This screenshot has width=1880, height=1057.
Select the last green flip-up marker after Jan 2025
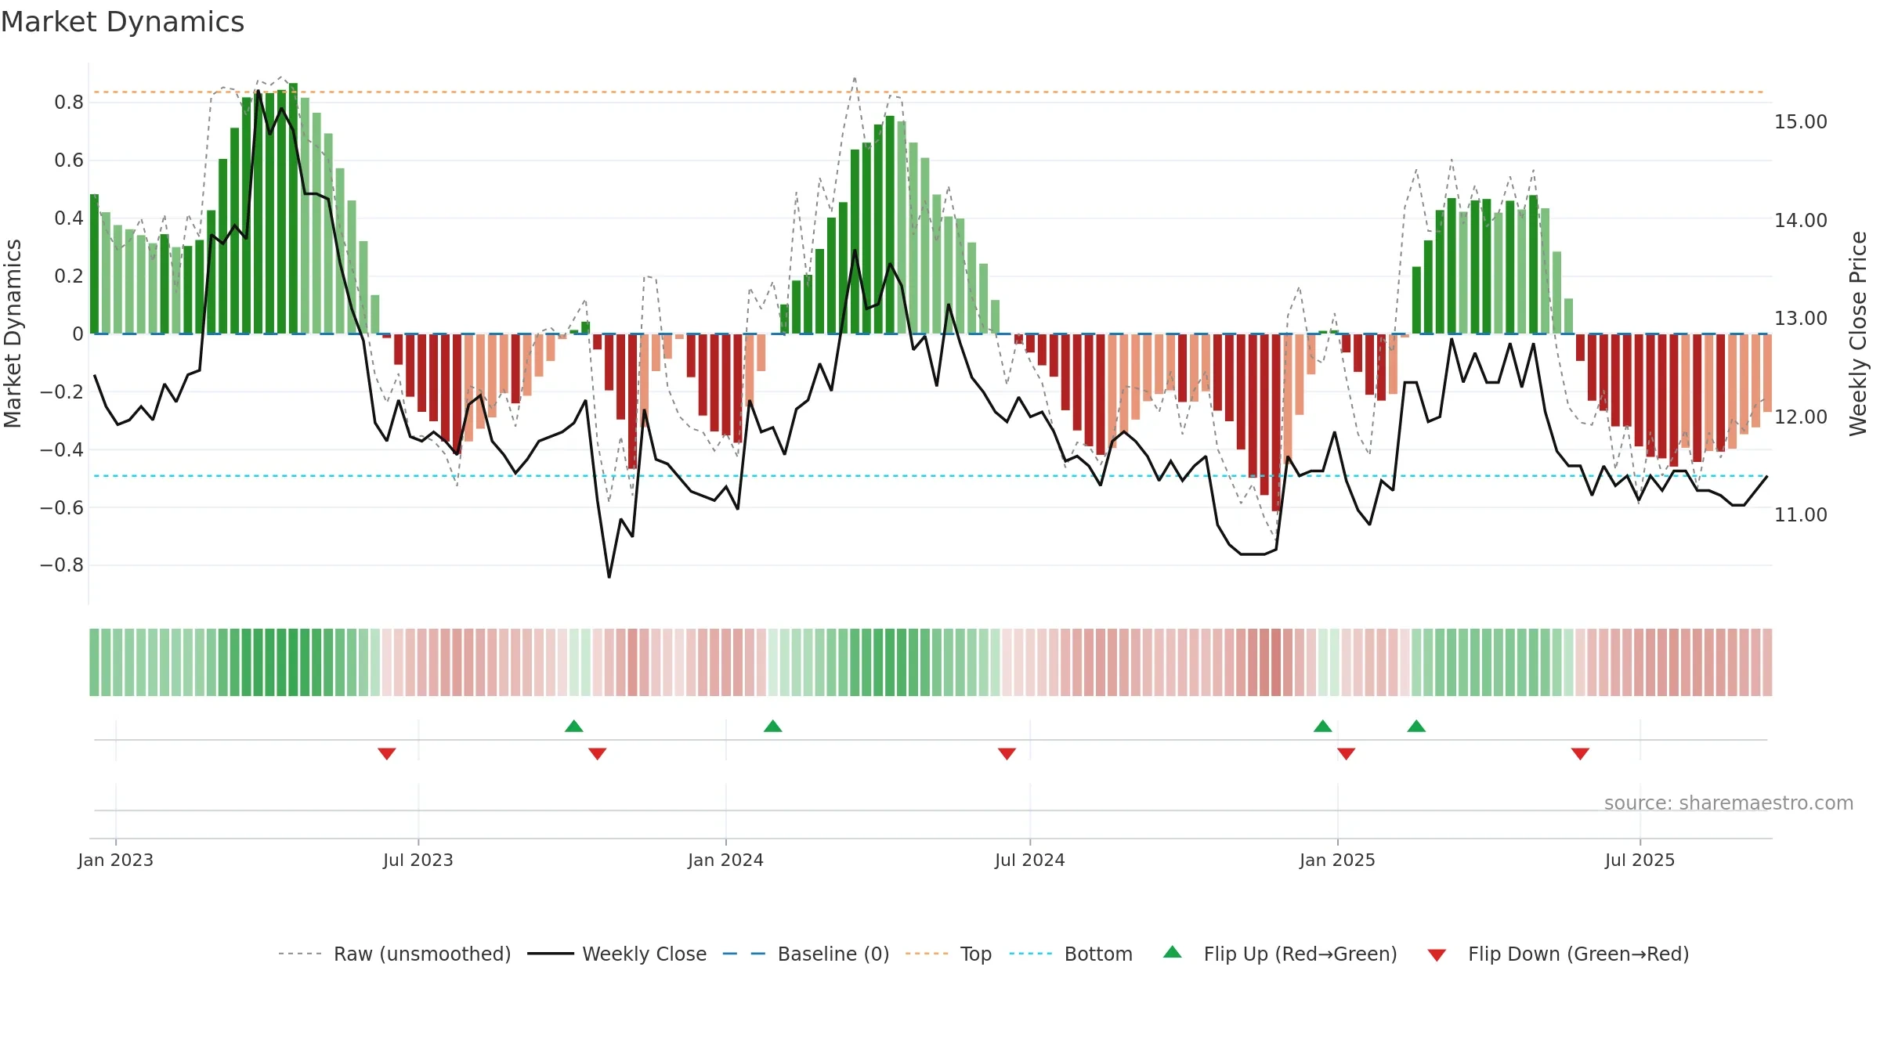click(x=1416, y=726)
